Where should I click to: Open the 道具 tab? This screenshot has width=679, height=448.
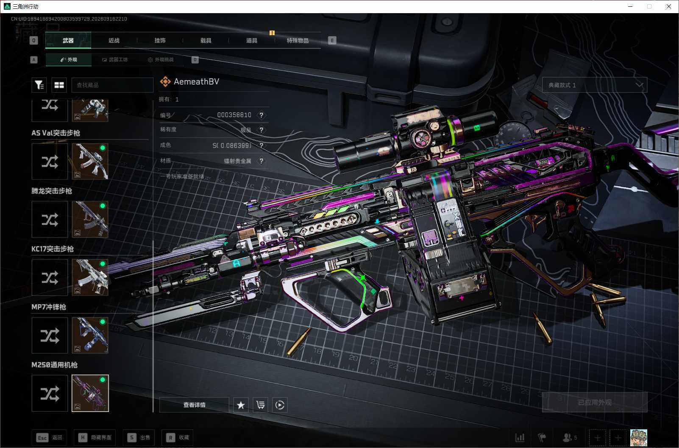pyautogui.click(x=252, y=41)
